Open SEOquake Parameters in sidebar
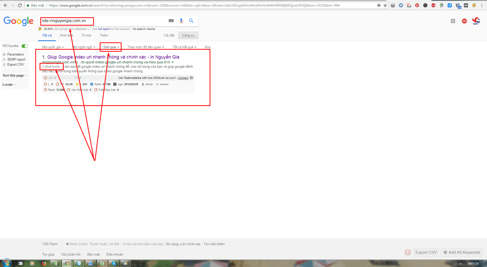The width and height of the screenshot is (487, 267). coord(15,54)
